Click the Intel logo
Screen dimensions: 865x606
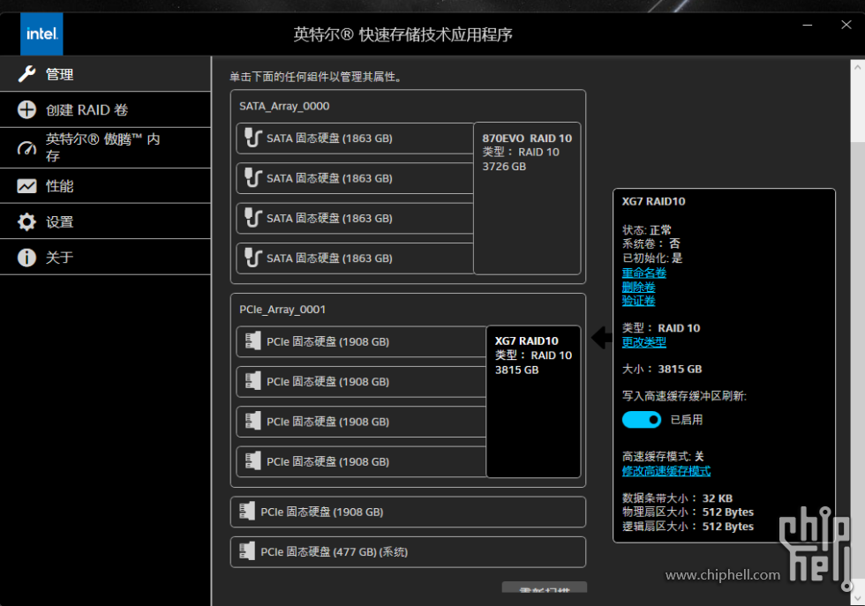[x=41, y=34]
